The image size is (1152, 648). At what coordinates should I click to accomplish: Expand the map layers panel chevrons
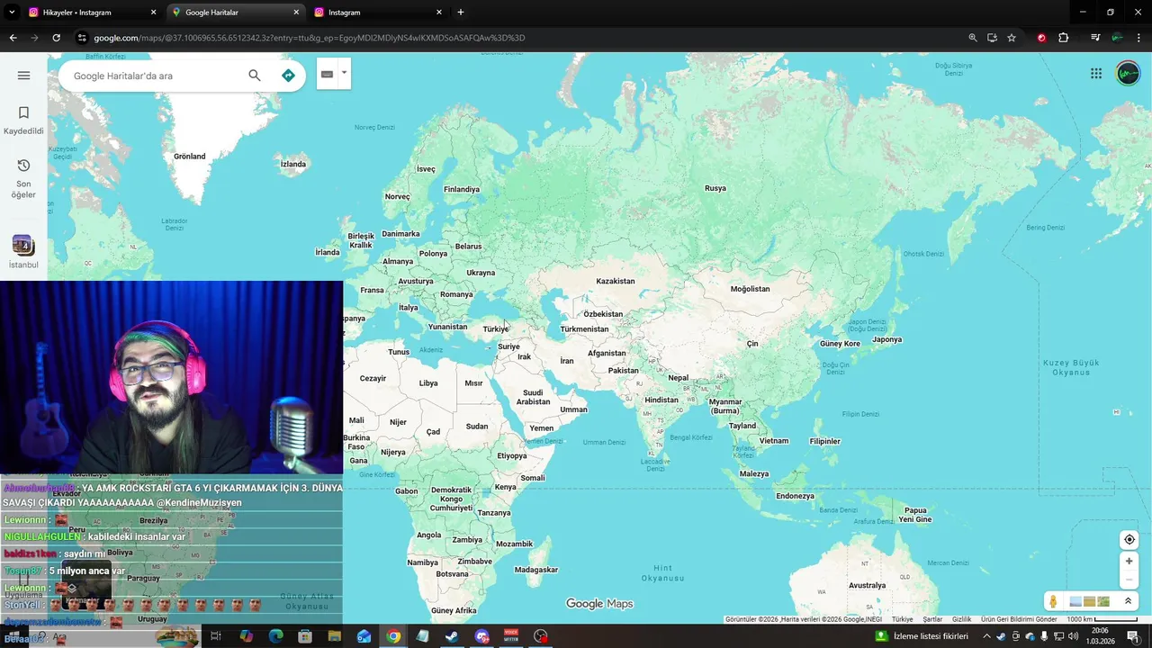1128,601
